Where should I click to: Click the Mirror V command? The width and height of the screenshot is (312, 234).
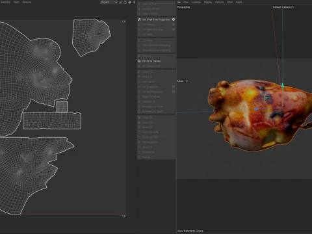(x=147, y=77)
